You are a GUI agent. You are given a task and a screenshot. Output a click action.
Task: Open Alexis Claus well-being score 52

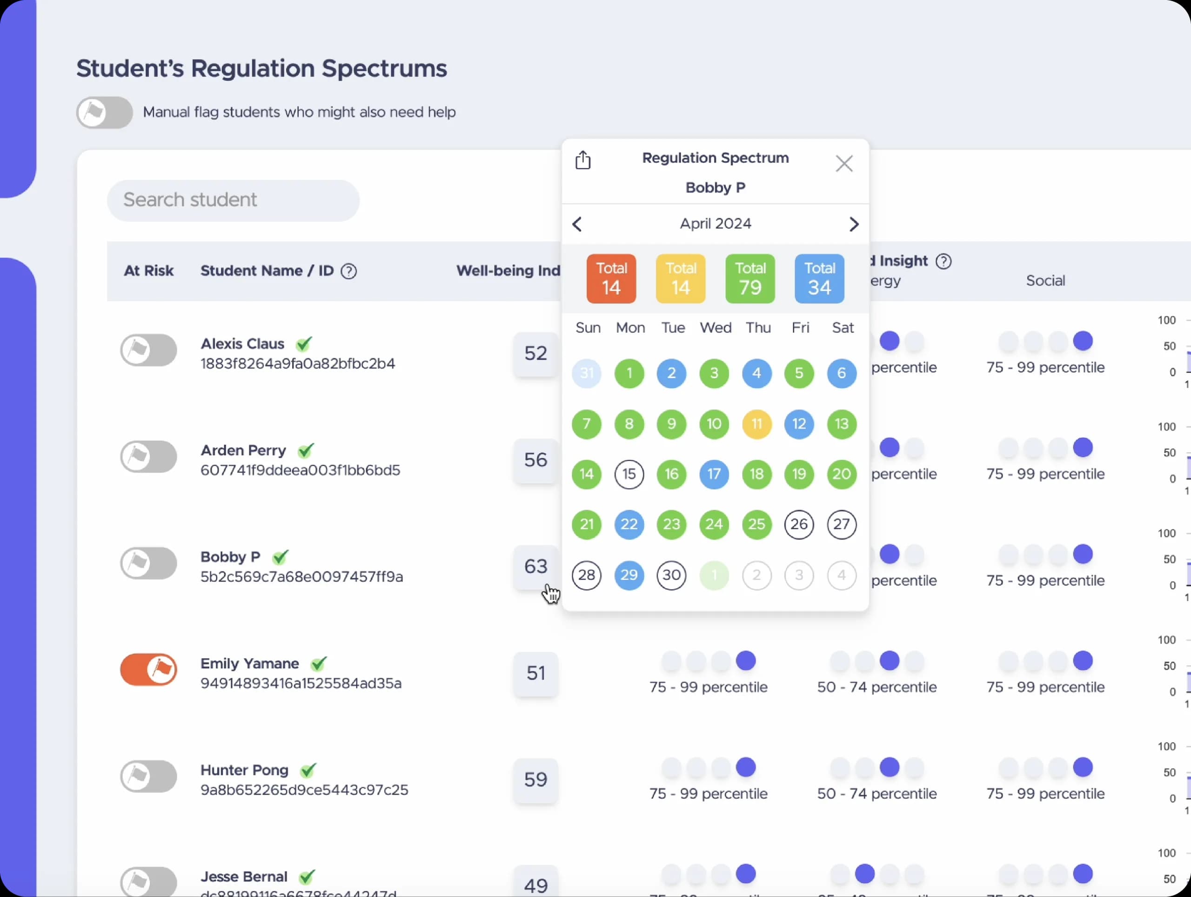(536, 354)
